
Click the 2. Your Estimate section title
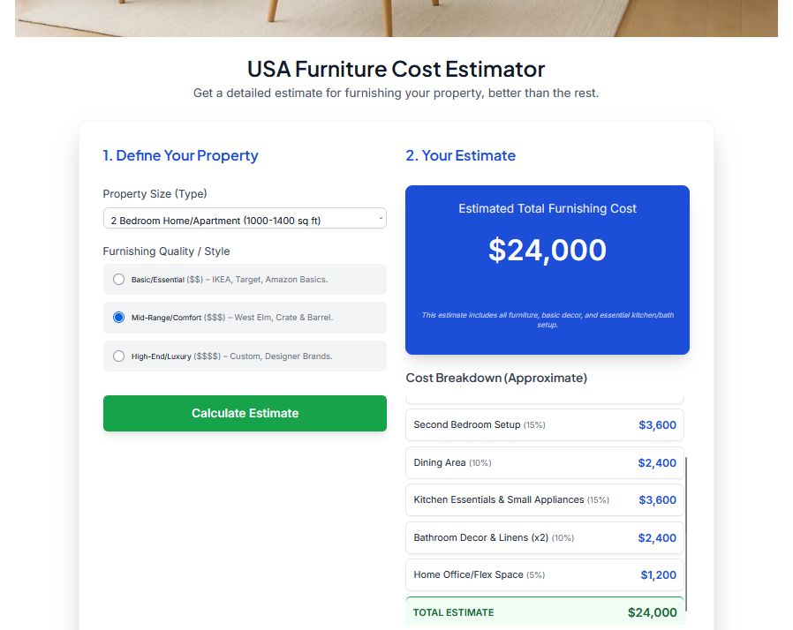pos(460,155)
